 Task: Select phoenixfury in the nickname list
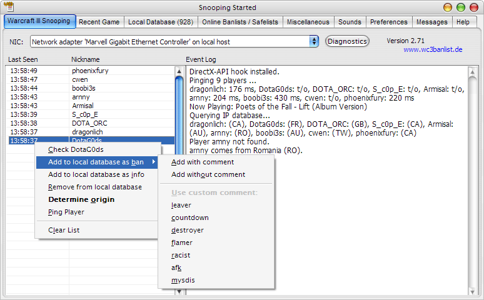[90, 71]
